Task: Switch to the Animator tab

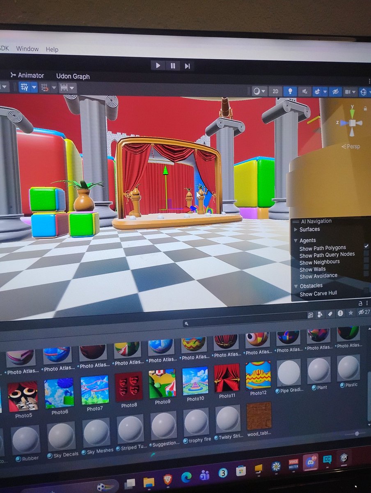Action: [x=27, y=75]
